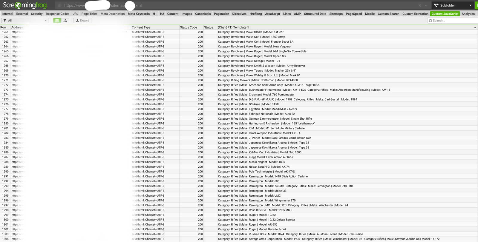Screen dimensions: 478x242
Task: Open the Analytics tab
Action: [x=468, y=14]
